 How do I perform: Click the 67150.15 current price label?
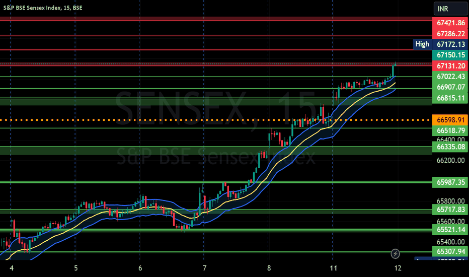[x=450, y=55]
